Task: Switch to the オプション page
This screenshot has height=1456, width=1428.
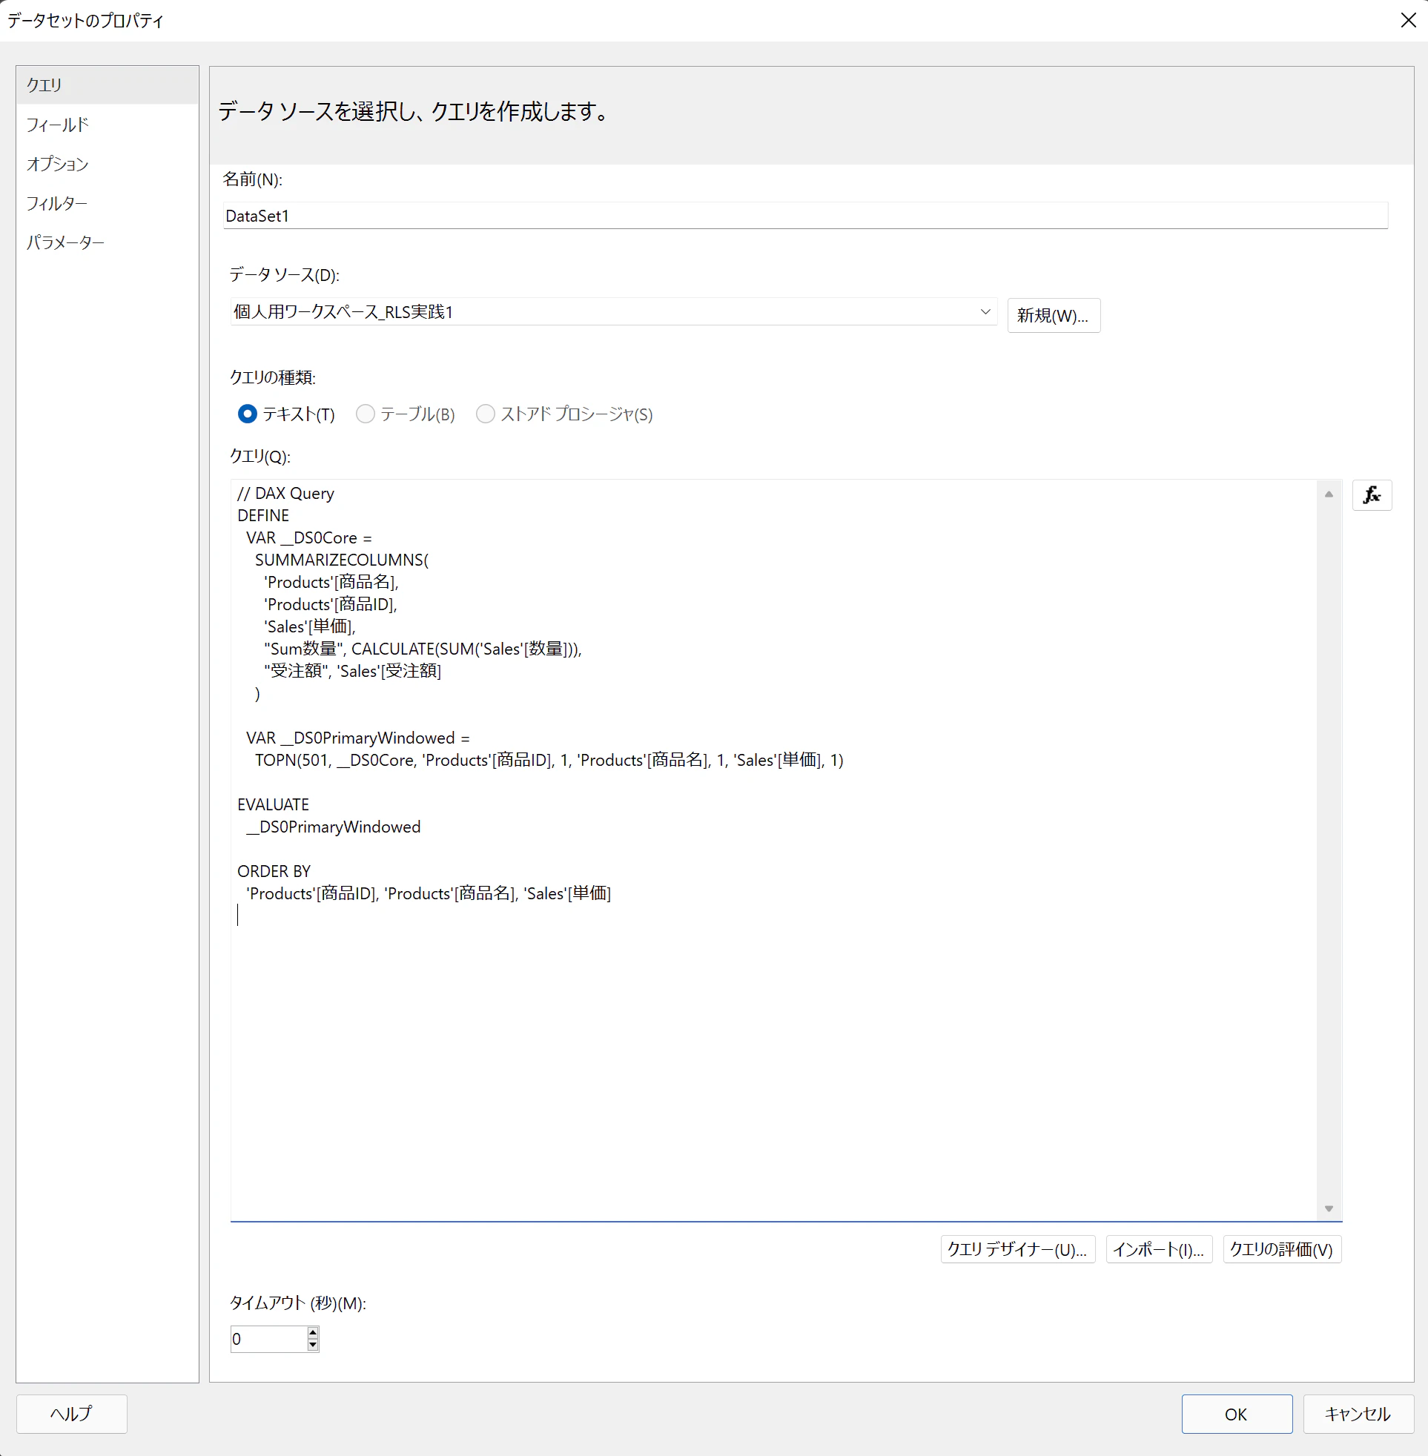Action: point(58,164)
